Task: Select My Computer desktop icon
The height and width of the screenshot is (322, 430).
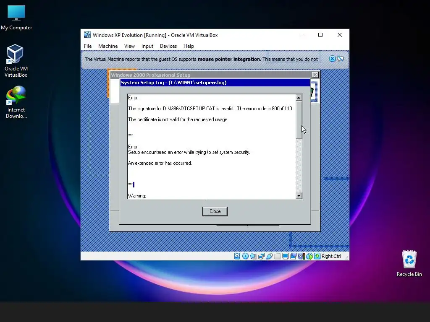Action: coord(16,18)
